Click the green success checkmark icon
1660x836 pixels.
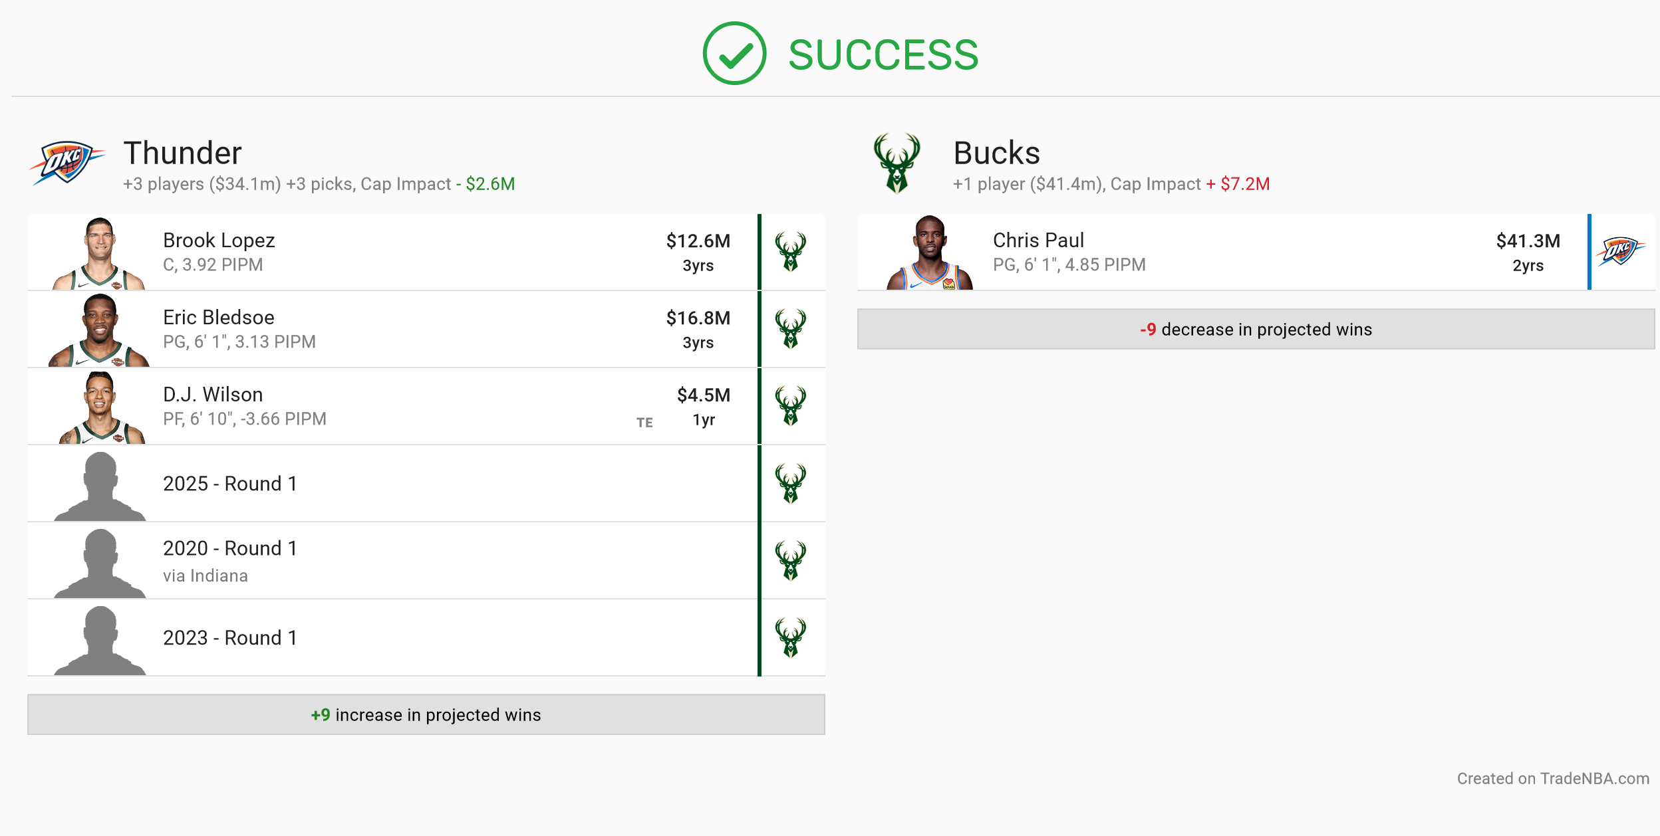[x=734, y=53]
